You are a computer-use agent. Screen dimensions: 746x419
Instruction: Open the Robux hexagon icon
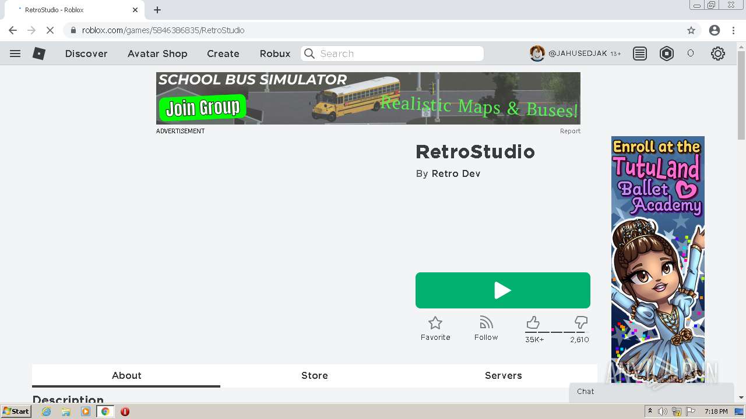667,54
